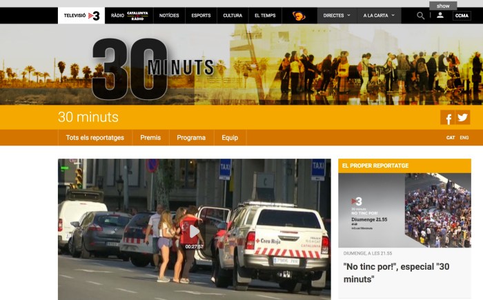Image resolution: width=483 pixels, height=300 pixels.
Task: Open the Premis tab
Action: 150,137
